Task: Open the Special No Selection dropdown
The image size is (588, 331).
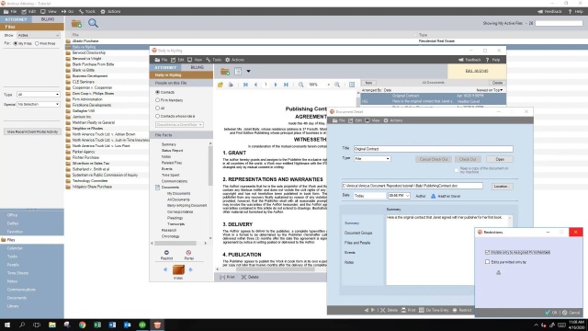Action: click(39, 104)
